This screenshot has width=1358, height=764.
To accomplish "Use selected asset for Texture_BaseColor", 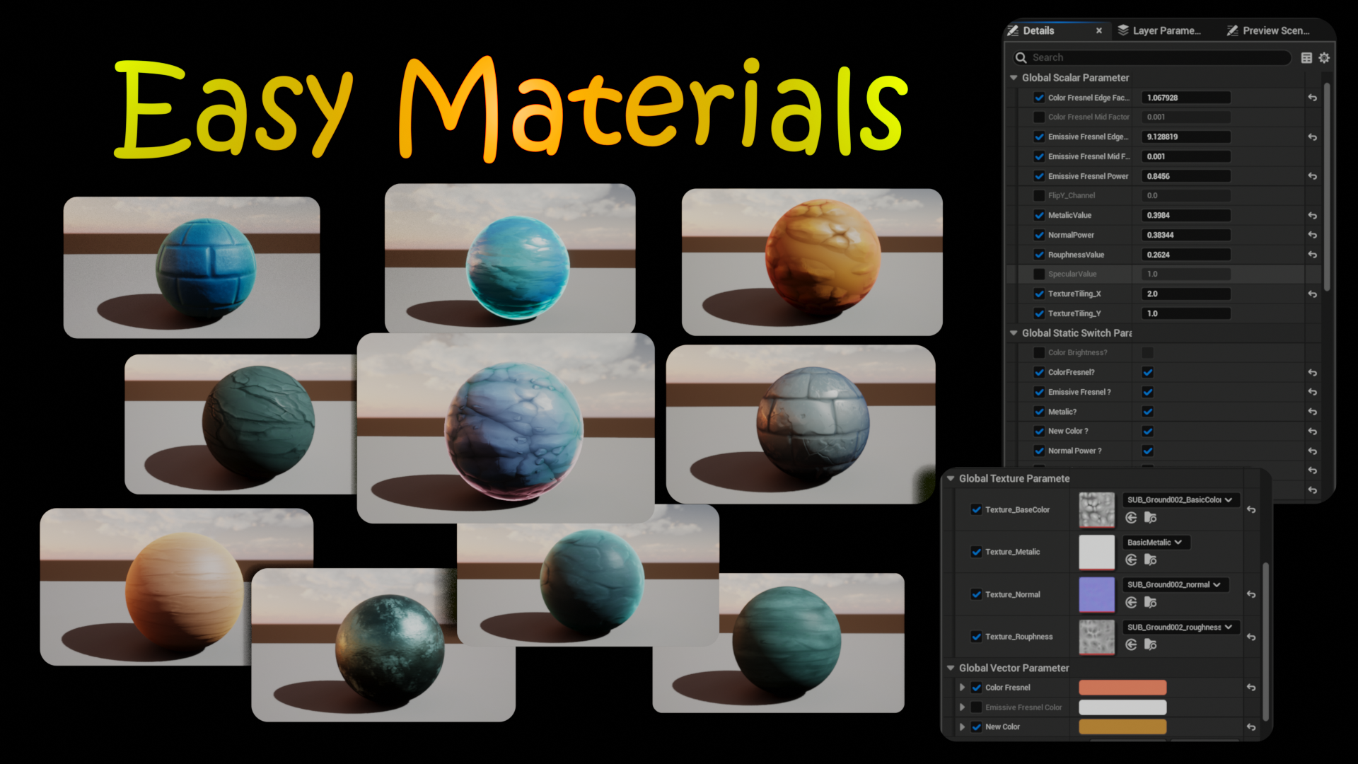I will [1131, 518].
